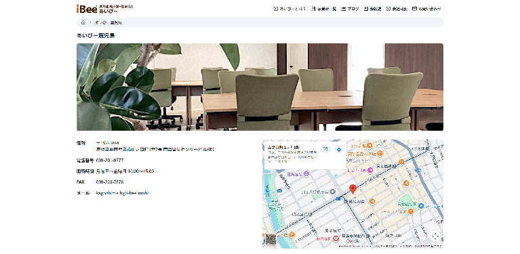
Task: Click the kagoshima email address
Action: [x=122, y=193]
